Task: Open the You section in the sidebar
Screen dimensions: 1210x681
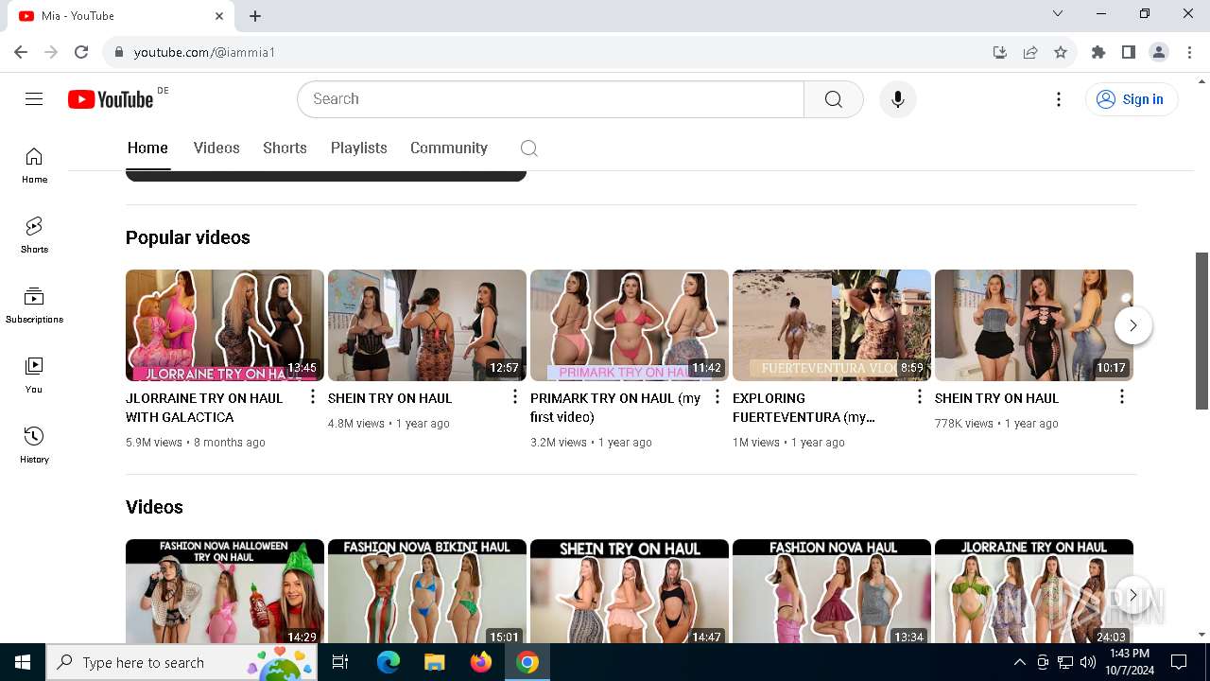Action: point(34,375)
